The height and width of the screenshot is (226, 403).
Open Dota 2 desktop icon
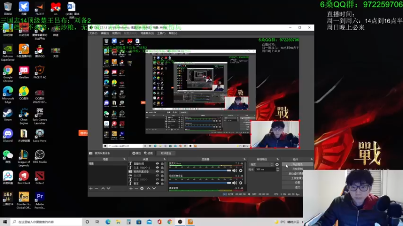[40, 178]
